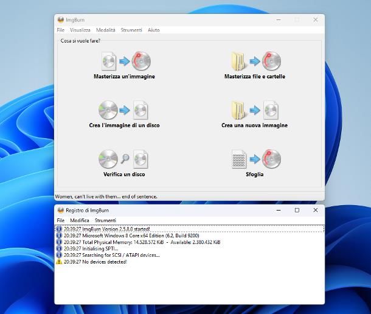Viewport: 371px width, 314px height.
Task: Open Sfoglia discovery mode icon
Action: tap(256, 159)
